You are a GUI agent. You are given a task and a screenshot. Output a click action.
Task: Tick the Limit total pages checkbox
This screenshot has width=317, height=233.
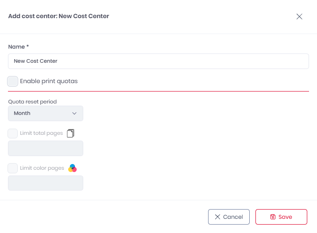tap(13, 133)
